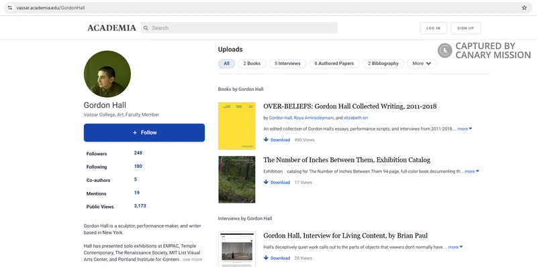537x267 pixels.
Task: Open author link Roya Amirsoleymani
Action: tap(313, 118)
